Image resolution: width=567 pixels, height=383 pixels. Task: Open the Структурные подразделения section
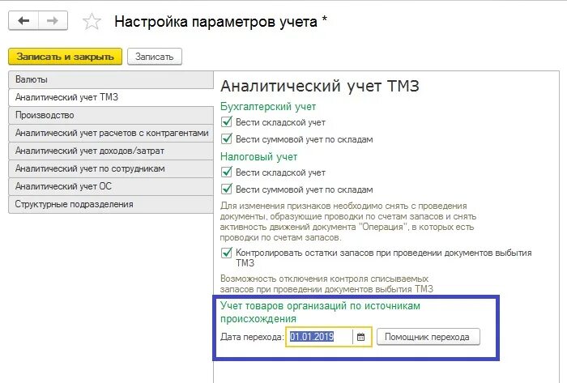tap(111, 204)
